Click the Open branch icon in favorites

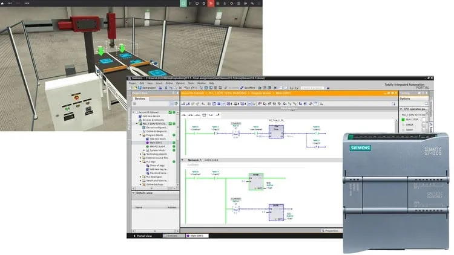pyautogui.click(x=211, y=115)
